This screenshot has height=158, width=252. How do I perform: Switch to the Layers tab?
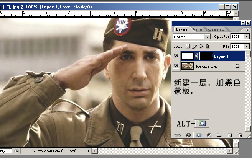click(181, 29)
